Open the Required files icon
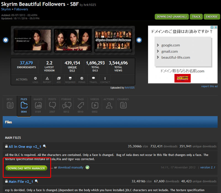This screenshot has height=193, width=221. tap(70, 78)
